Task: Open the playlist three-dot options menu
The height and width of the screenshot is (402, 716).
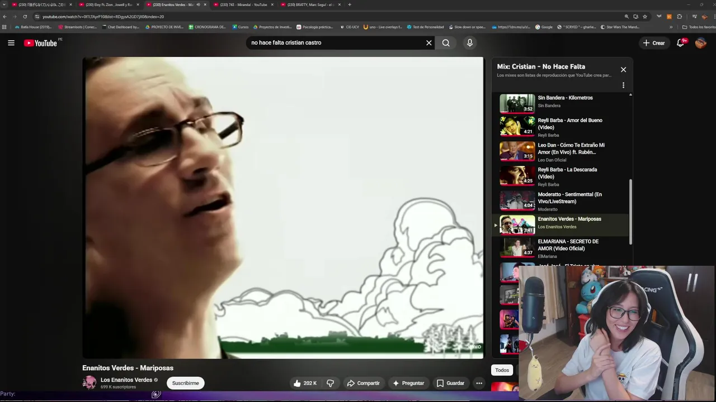Action: (623, 85)
